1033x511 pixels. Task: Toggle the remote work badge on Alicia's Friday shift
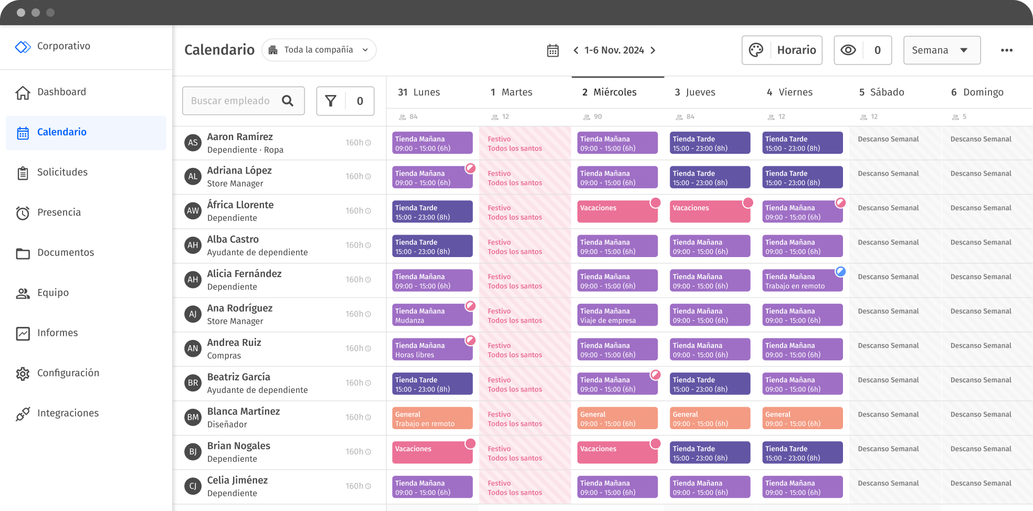840,271
